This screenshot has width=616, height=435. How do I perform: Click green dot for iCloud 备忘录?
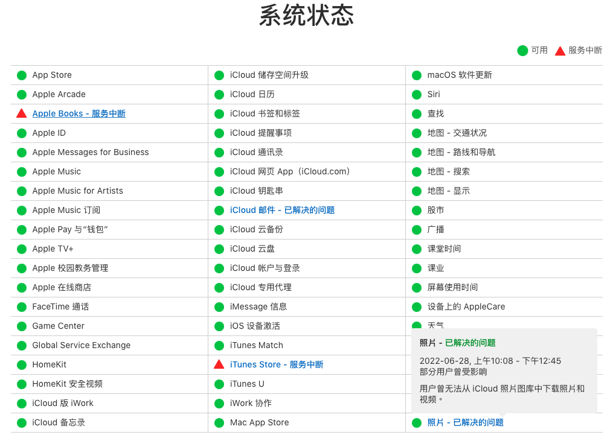[22, 423]
